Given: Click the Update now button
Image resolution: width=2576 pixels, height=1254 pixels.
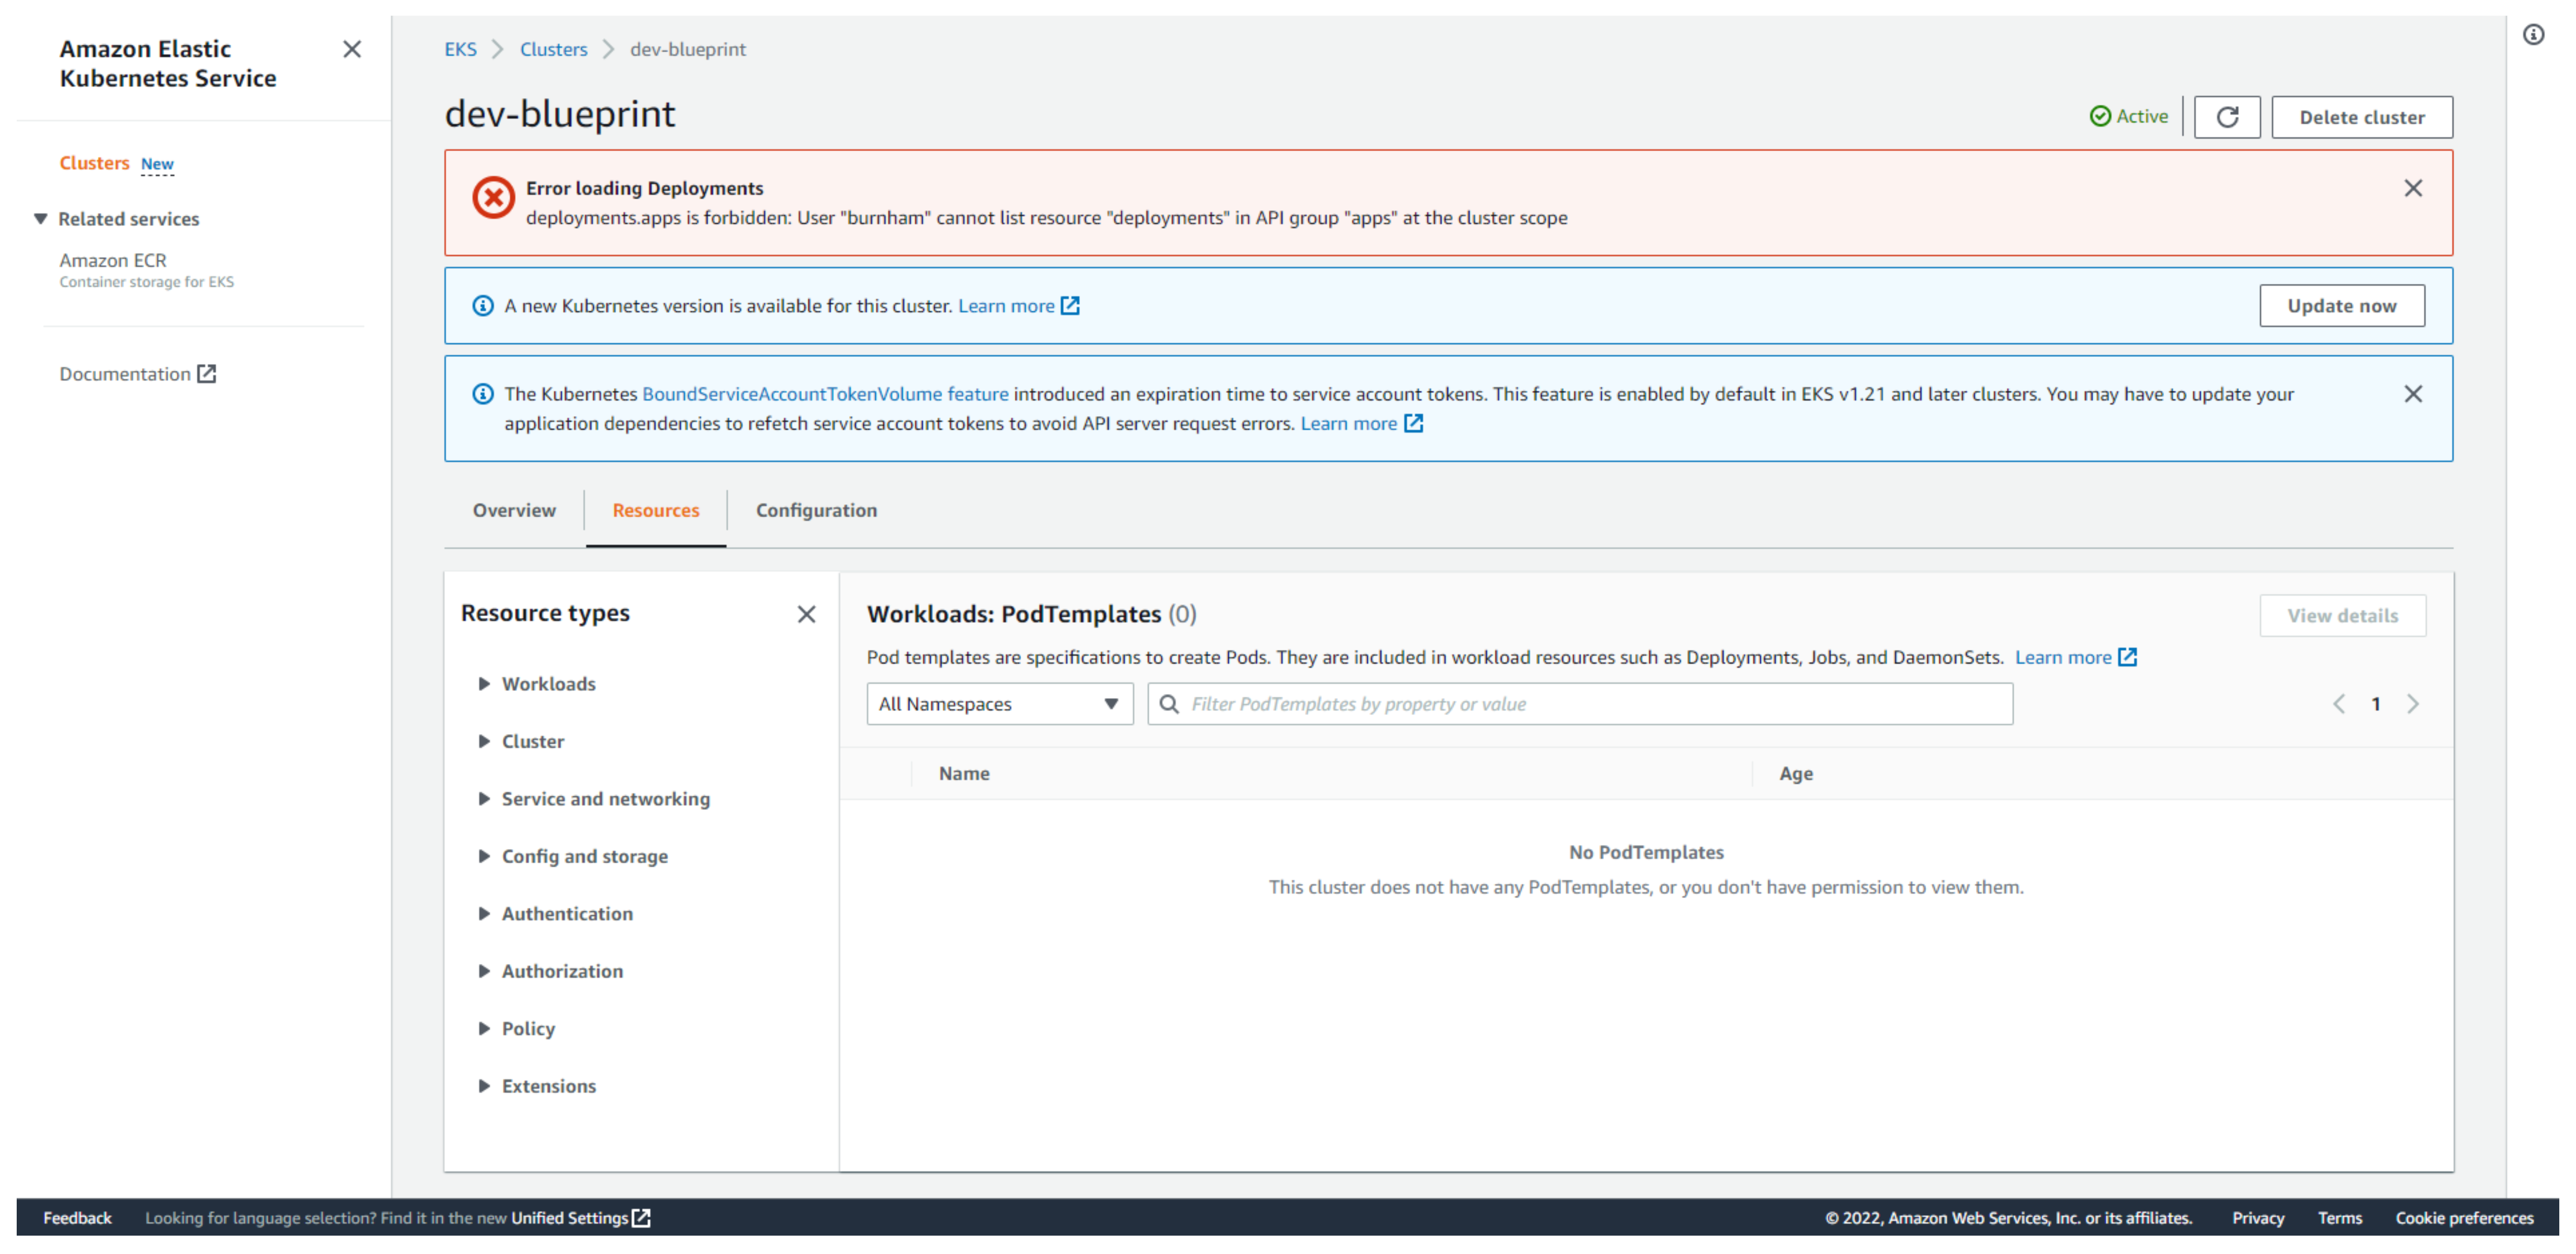Looking at the screenshot, I should 2342,305.
